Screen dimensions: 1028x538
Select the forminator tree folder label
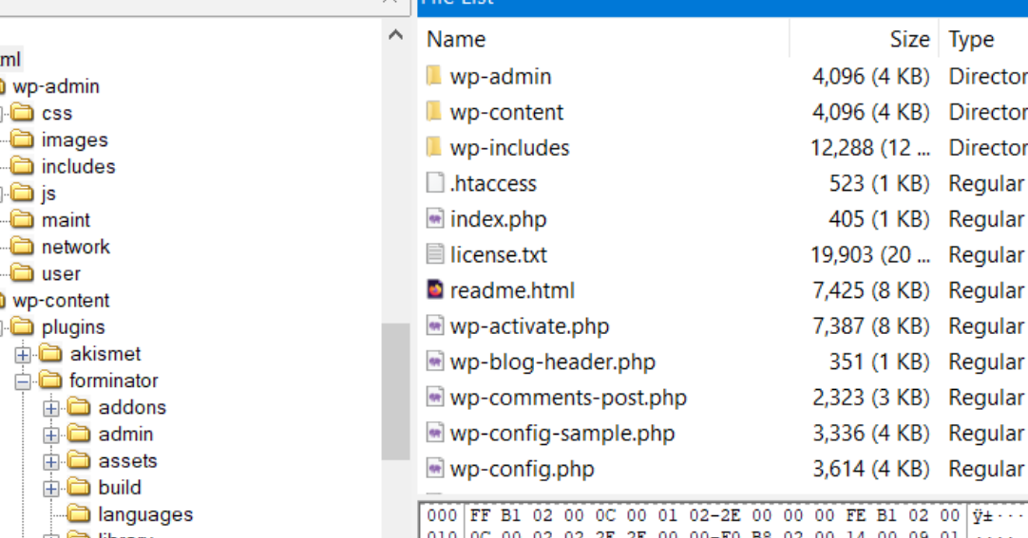(x=114, y=380)
